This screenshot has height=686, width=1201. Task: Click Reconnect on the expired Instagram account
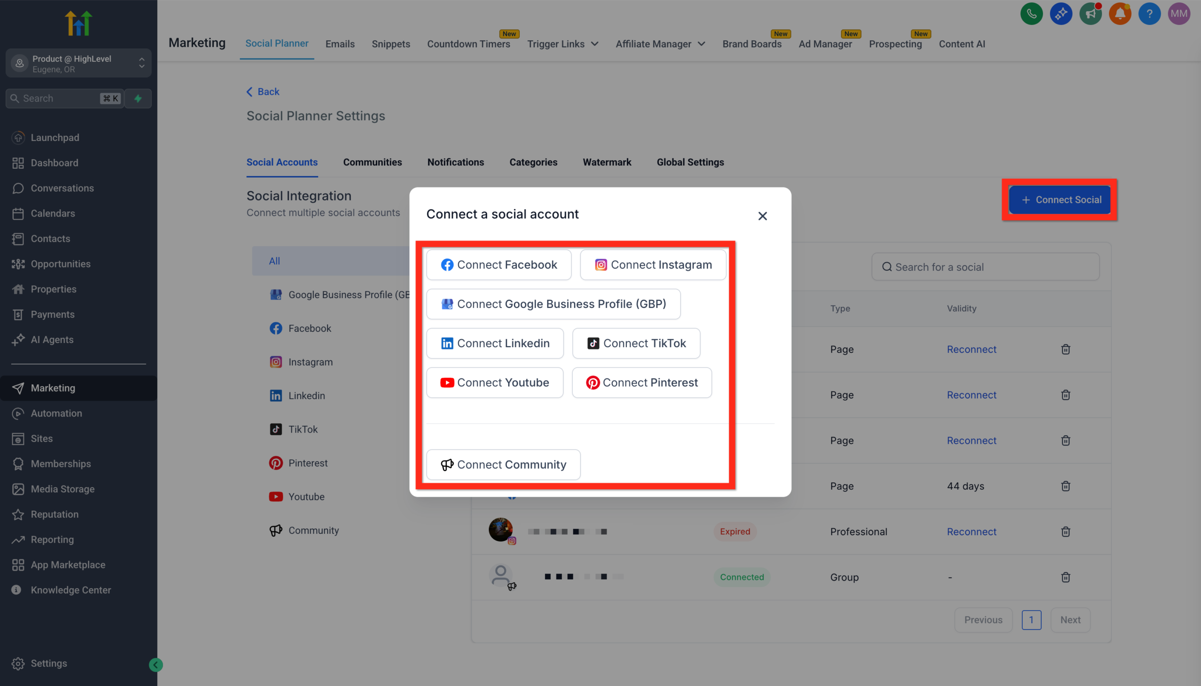click(971, 531)
